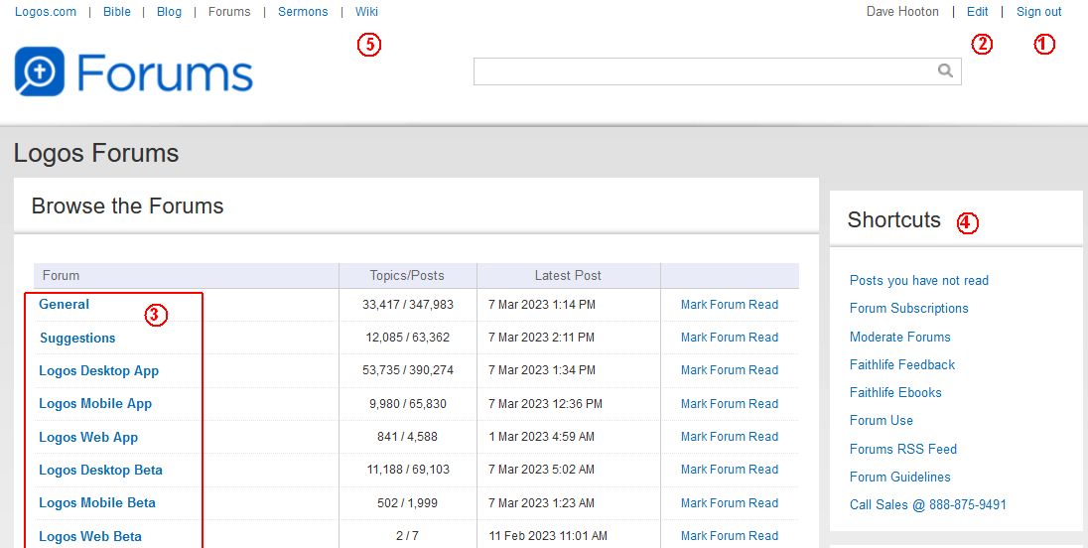Open the Logos Mobile App forum
The width and height of the screenshot is (1088, 548).
tap(95, 404)
